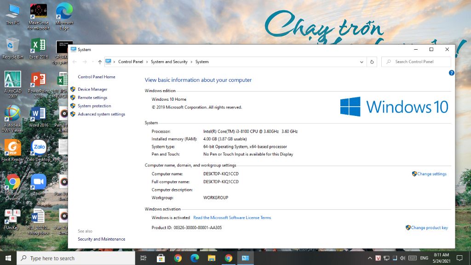Open Microsoft Store from taskbar

161,258
